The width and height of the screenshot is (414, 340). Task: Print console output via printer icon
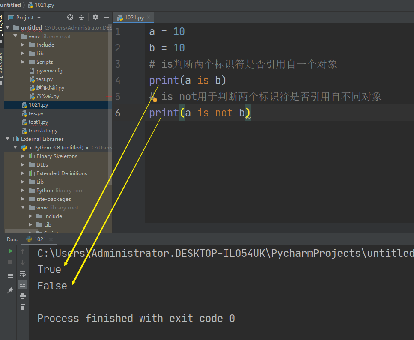click(x=23, y=295)
